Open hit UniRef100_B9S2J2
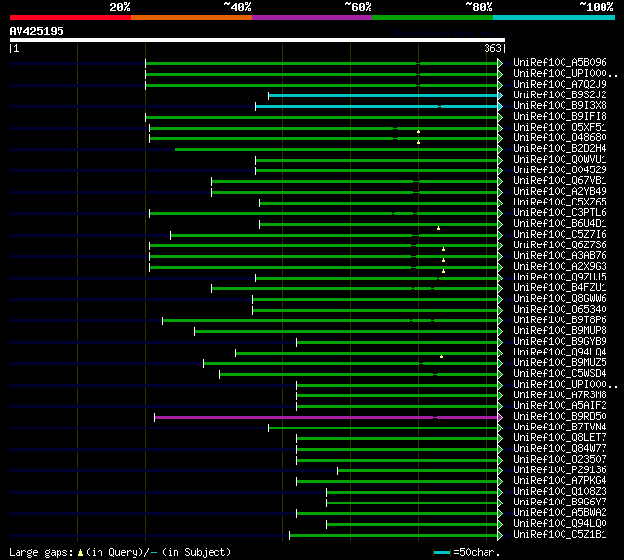The width and height of the screenshot is (624, 560). tap(560, 95)
